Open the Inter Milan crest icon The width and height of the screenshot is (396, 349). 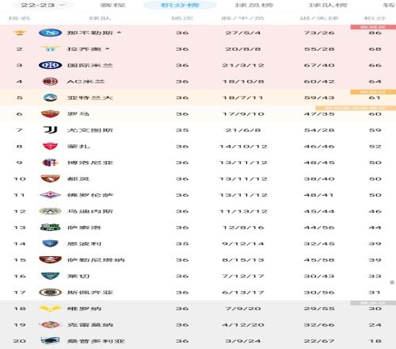(50, 65)
